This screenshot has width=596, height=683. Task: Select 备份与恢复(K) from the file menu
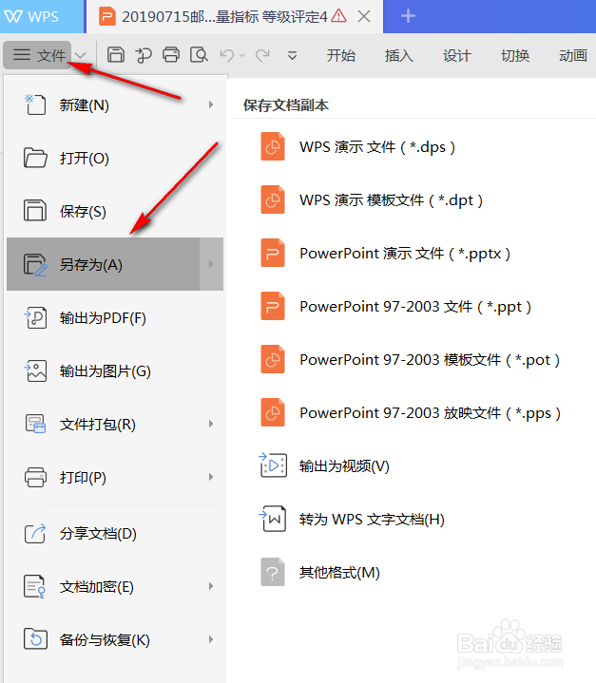115,640
